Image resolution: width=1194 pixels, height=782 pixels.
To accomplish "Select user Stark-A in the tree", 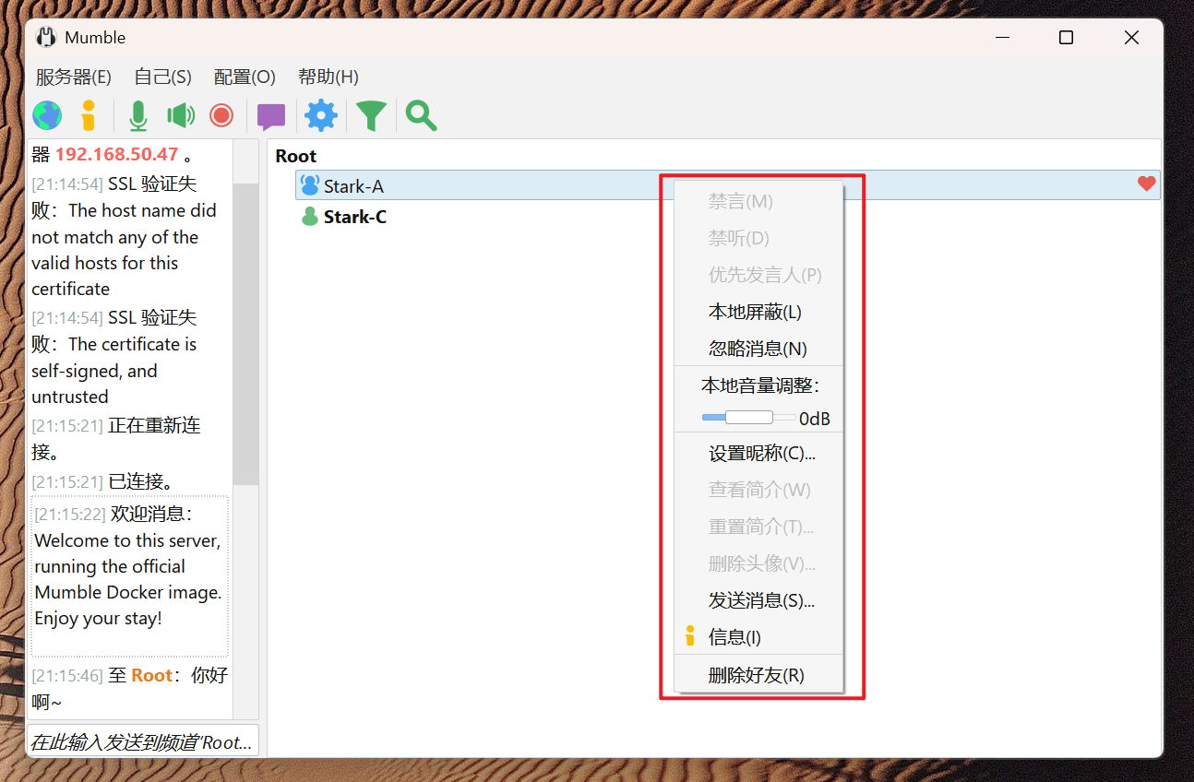I will [x=727, y=185].
